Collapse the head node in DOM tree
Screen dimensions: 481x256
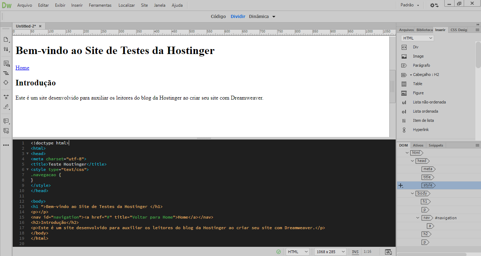pos(412,161)
